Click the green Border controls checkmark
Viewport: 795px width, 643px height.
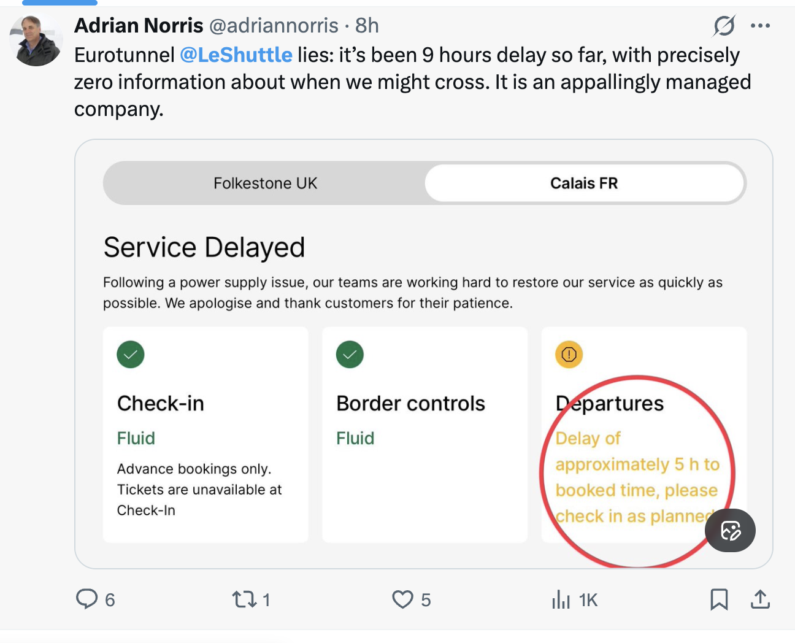click(x=350, y=355)
